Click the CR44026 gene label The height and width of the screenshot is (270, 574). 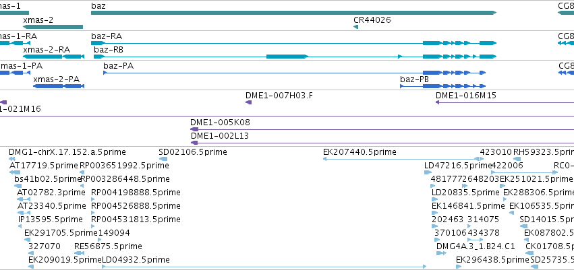[372, 20]
